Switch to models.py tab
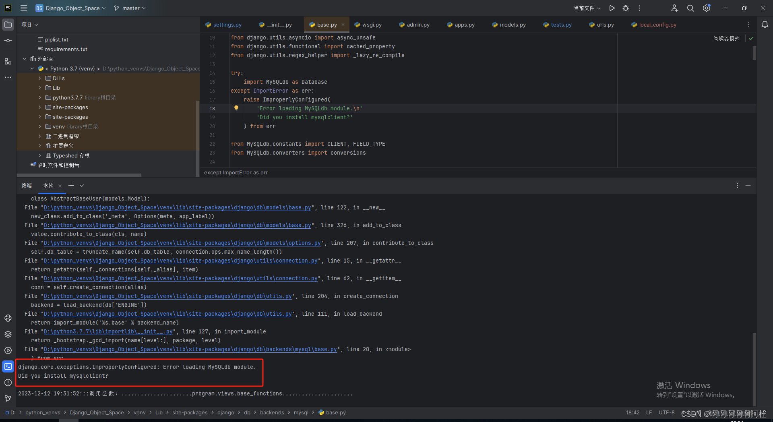The image size is (773, 422). click(509, 25)
